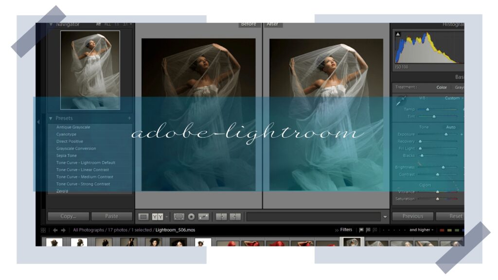This screenshot has width=498, height=280.
Task: Select the highlighted veil thumbnail in filmstrip
Action: [x=352, y=242]
